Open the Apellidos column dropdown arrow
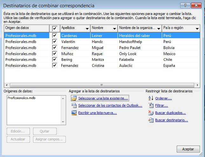The width and height of the screenshot is (205, 157). (87, 29)
